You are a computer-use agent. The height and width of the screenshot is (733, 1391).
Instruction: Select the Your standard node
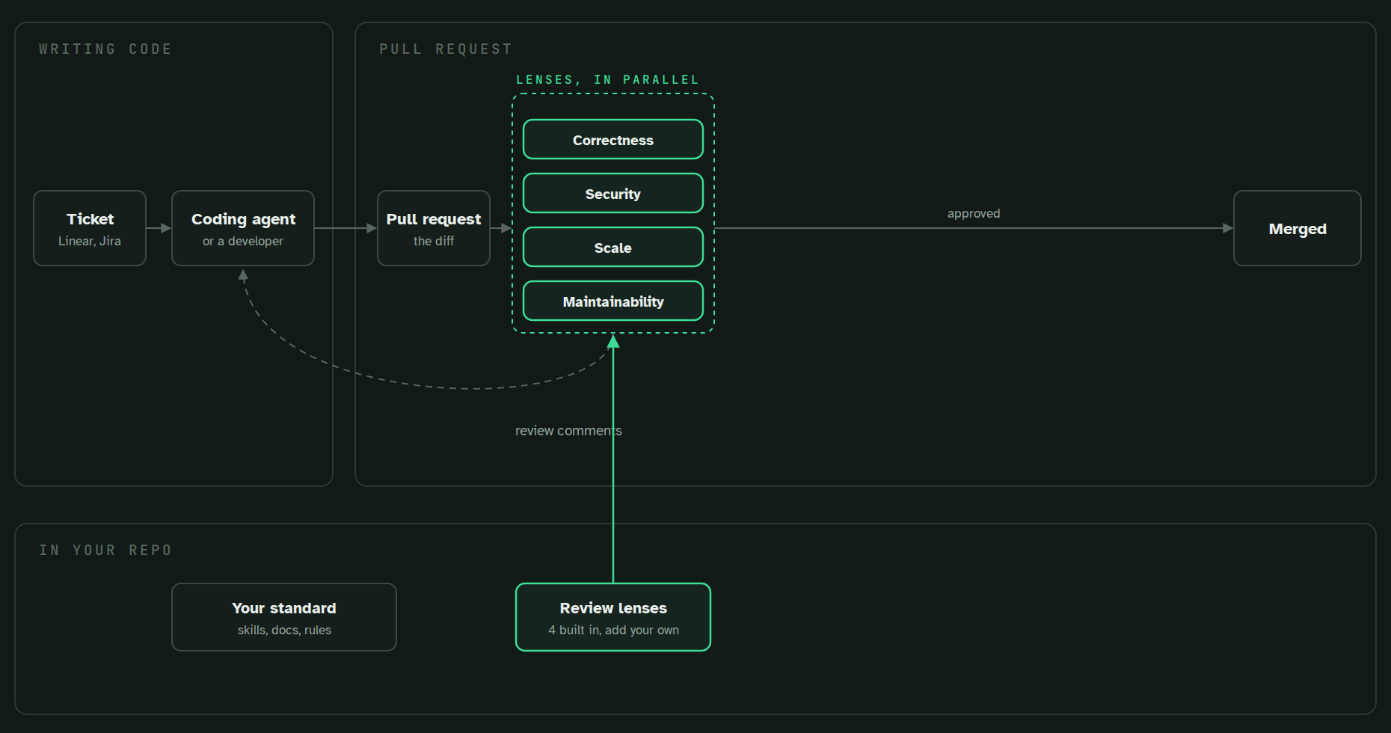tap(284, 617)
